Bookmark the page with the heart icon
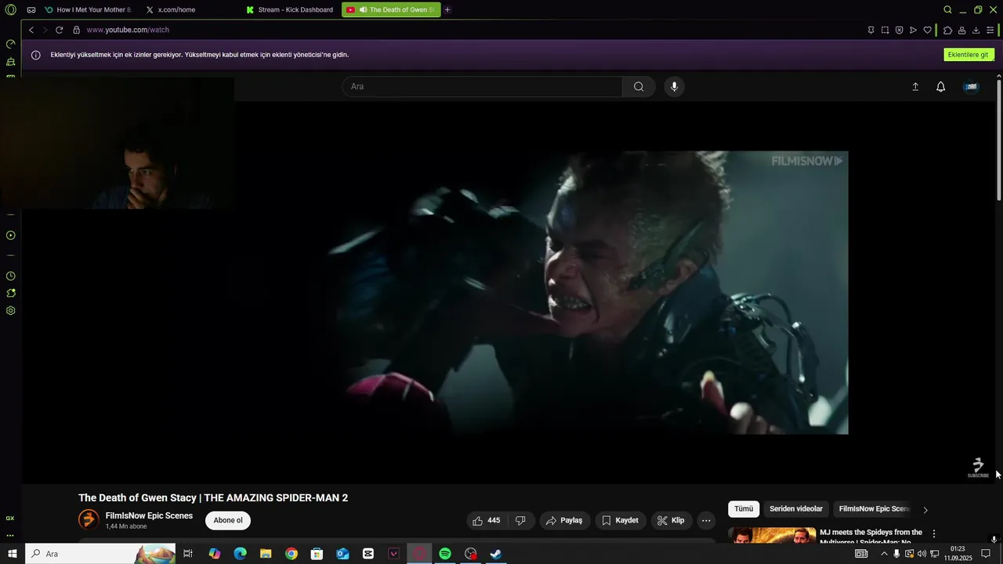Image resolution: width=1003 pixels, height=564 pixels. 927,30
